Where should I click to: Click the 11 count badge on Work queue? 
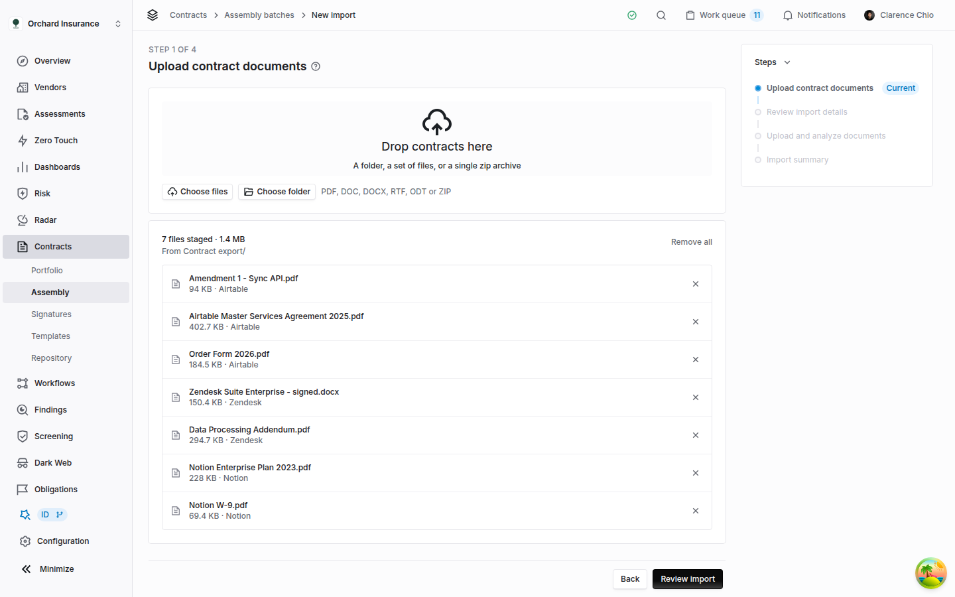click(x=757, y=15)
